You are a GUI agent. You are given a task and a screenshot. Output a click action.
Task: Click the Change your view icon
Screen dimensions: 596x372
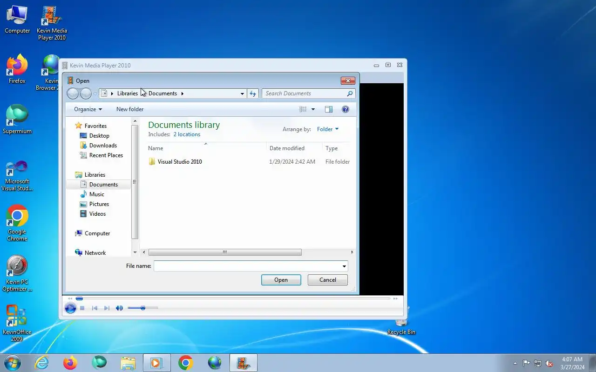click(x=303, y=109)
